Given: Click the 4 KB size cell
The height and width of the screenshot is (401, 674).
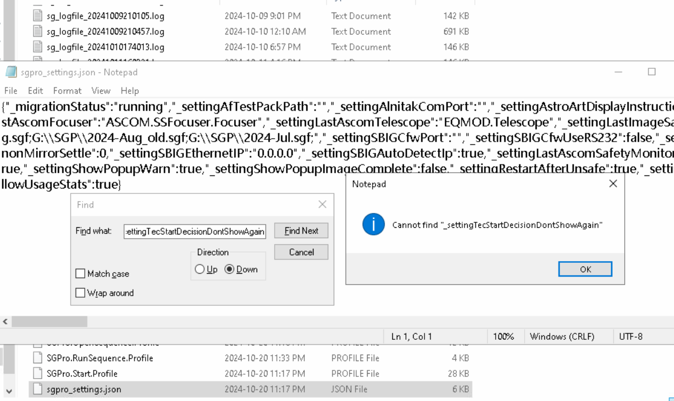Looking at the screenshot, I should [461, 358].
